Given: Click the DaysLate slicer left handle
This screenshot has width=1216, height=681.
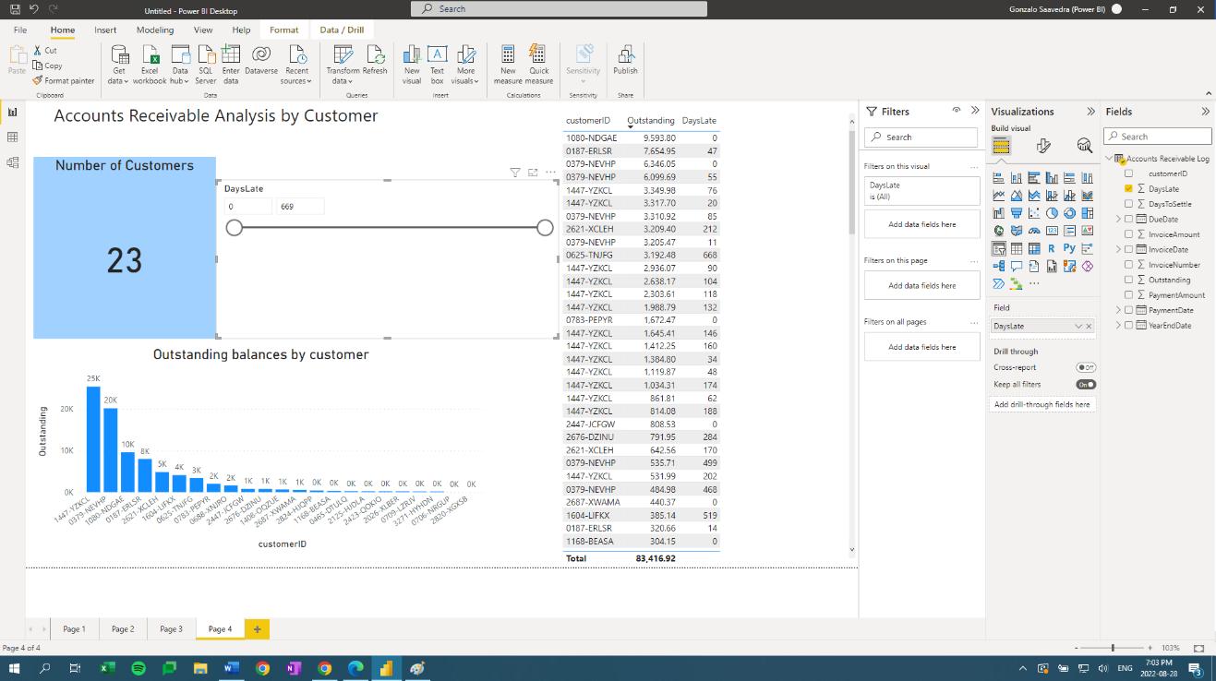Looking at the screenshot, I should [x=235, y=228].
